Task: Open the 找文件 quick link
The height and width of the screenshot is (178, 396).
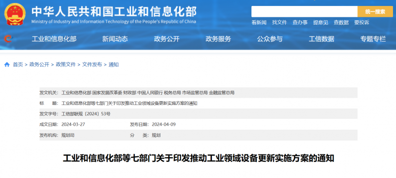Action: (279, 22)
